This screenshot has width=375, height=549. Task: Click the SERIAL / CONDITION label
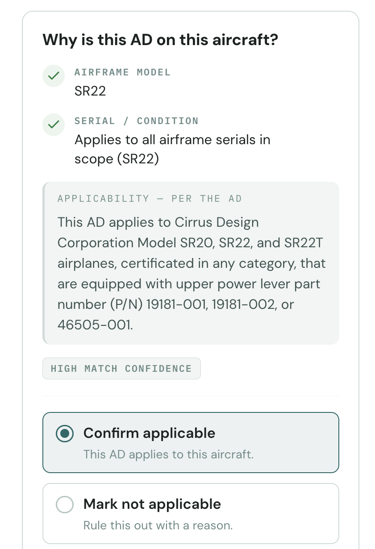[x=136, y=121]
